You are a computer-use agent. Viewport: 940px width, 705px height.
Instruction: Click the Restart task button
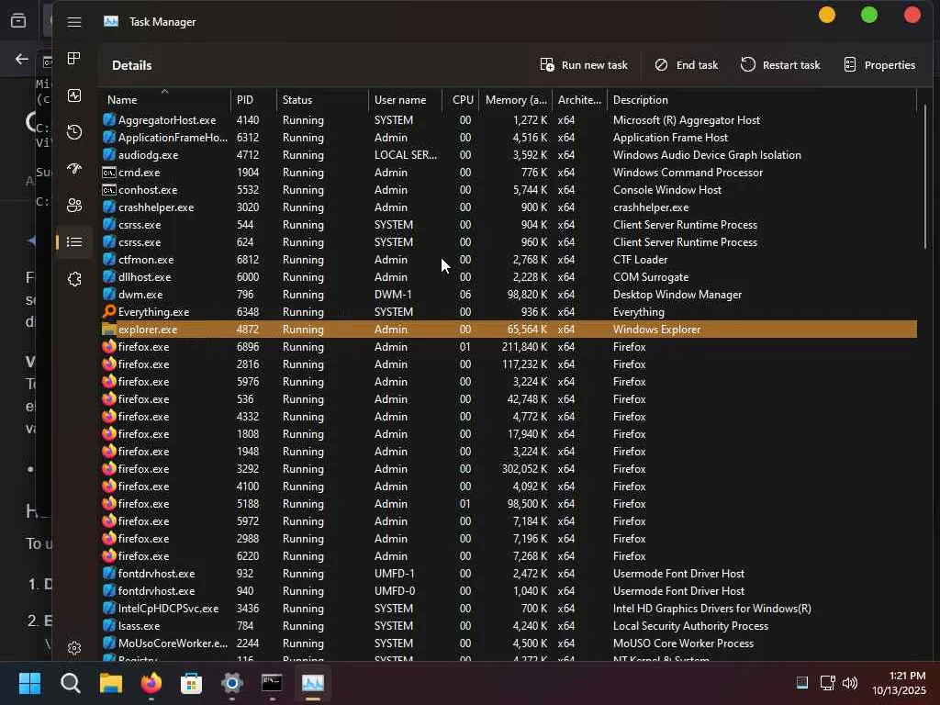tap(780, 65)
